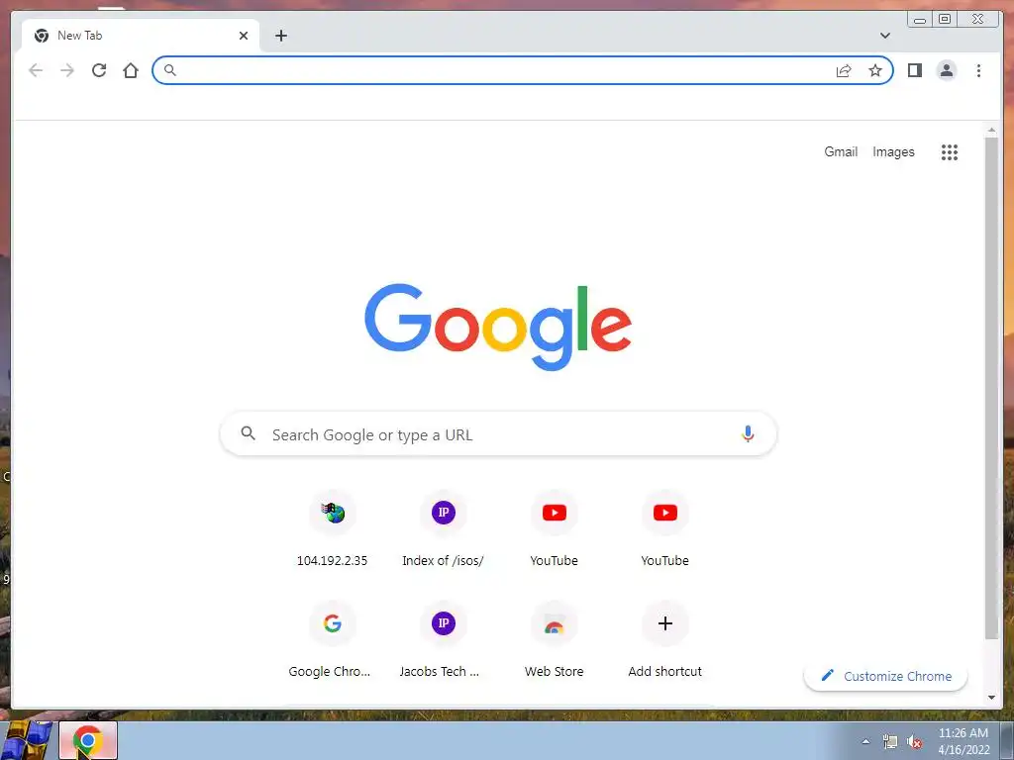
Task: Click the page scroll-down arrow
Action: tap(991, 698)
